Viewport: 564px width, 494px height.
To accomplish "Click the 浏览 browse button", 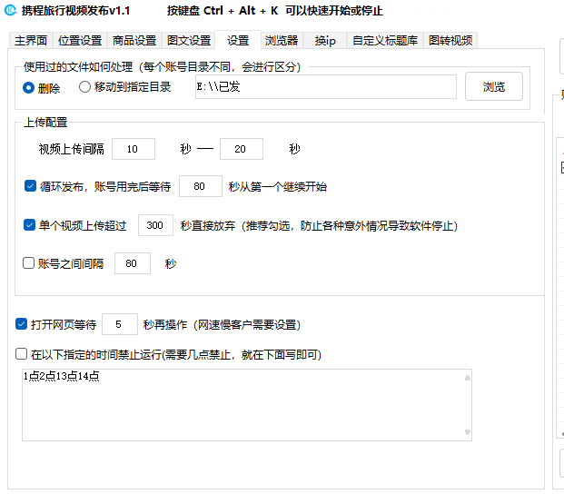I will [494, 86].
